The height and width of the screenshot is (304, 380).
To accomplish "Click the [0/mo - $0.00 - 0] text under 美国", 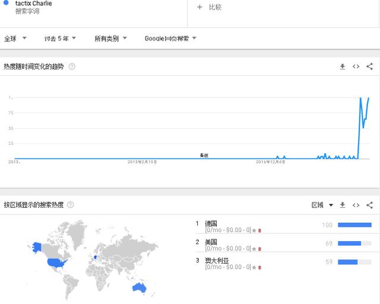I will click(228, 248).
